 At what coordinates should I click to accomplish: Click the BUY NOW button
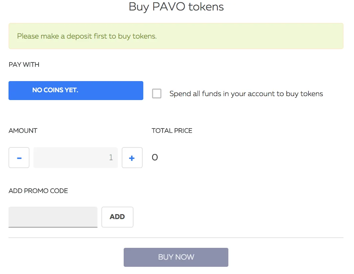176,257
